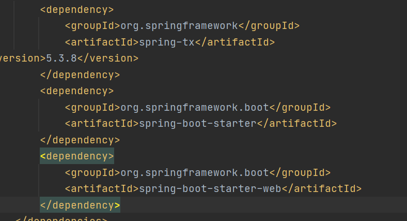Viewport: 407px width, 221px height.
Task: Click the 5.3.8 version value
Action: [61, 58]
